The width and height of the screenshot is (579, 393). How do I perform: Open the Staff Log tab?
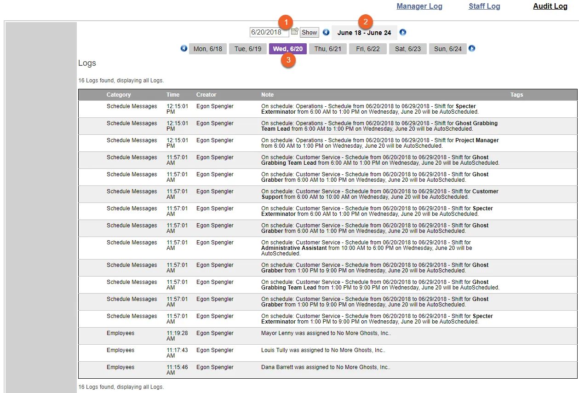click(x=484, y=6)
